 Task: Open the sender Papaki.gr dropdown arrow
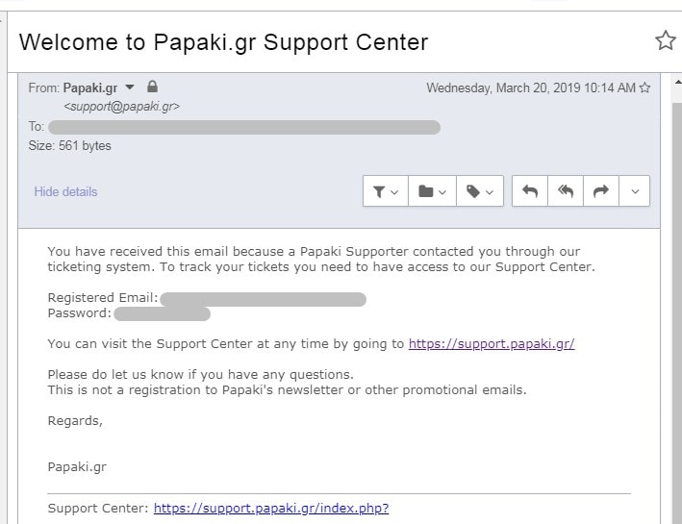click(130, 87)
